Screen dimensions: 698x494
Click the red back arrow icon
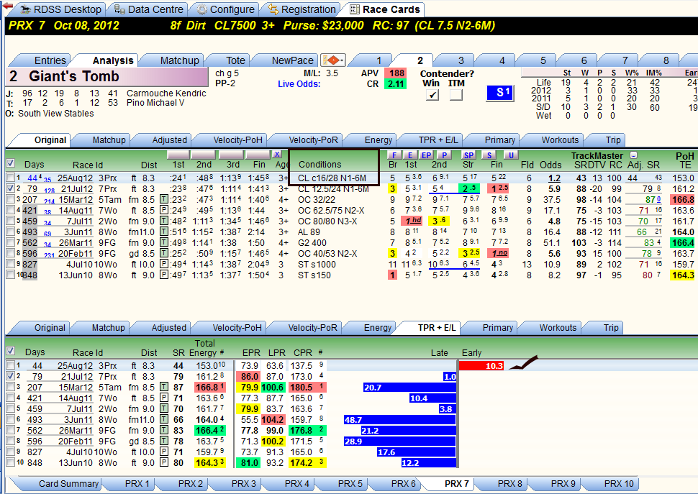8,6
